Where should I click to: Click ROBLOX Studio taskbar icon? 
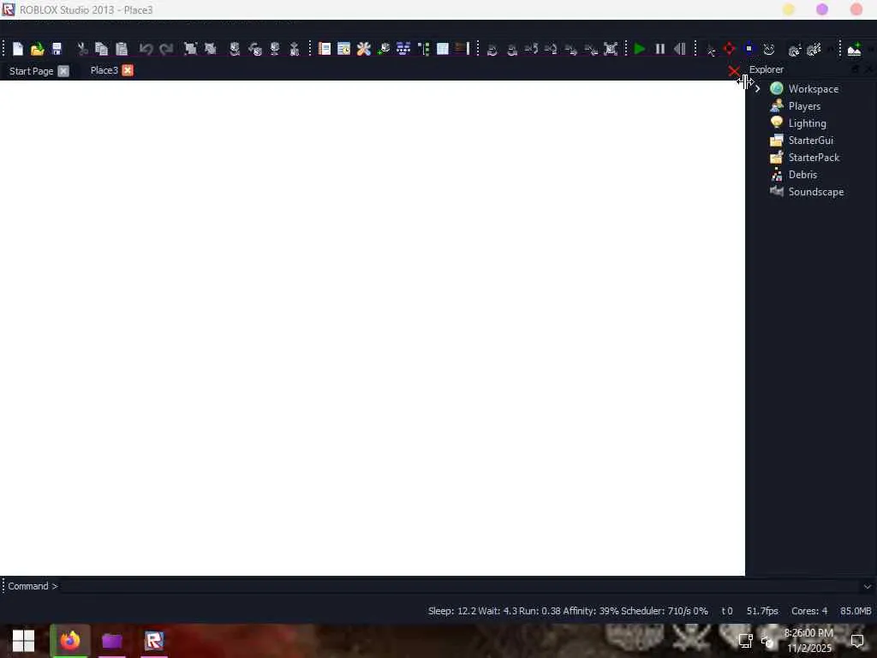(x=154, y=641)
